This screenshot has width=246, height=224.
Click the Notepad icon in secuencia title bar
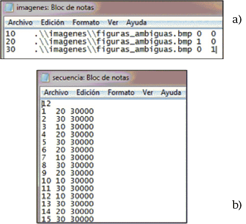(46, 78)
